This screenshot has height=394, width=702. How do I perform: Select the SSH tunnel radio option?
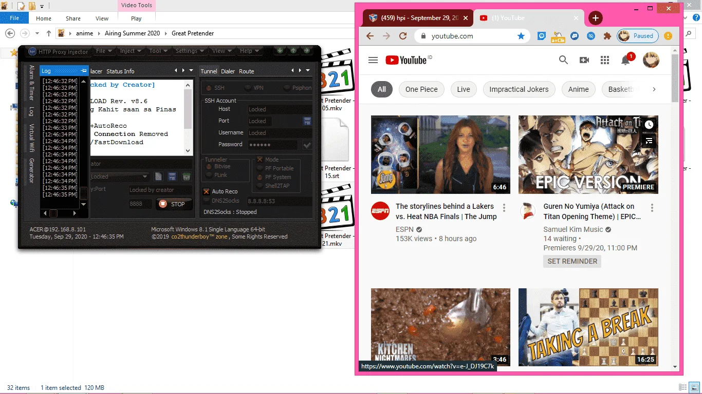pos(209,88)
